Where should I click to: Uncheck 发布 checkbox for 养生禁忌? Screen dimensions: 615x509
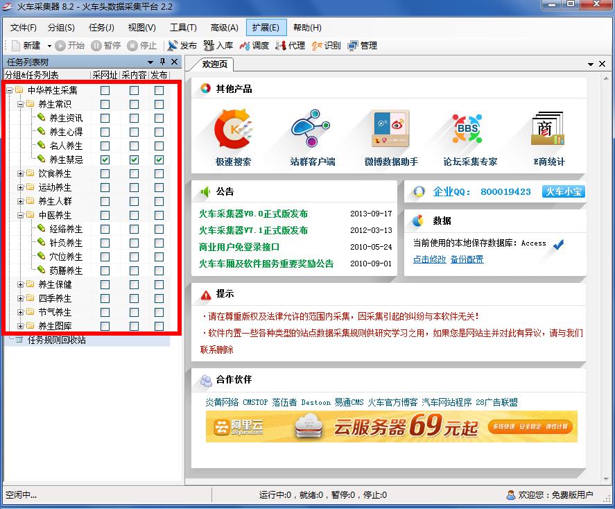(x=159, y=159)
